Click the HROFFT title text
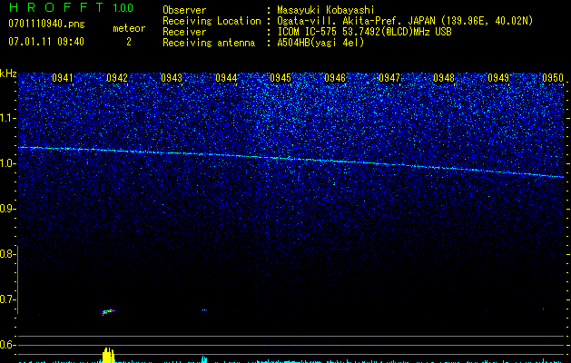Screen dimensions: 571x363 click(x=56, y=7)
